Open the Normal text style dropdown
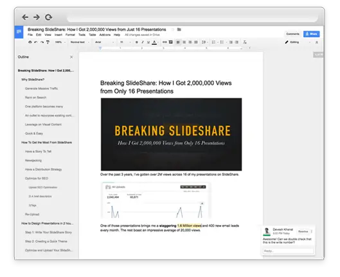 click(80, 42)
